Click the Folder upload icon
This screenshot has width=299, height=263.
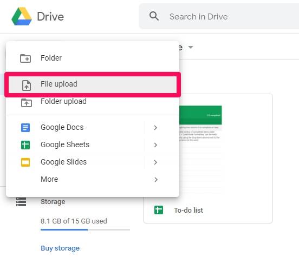tap(27, 103)
